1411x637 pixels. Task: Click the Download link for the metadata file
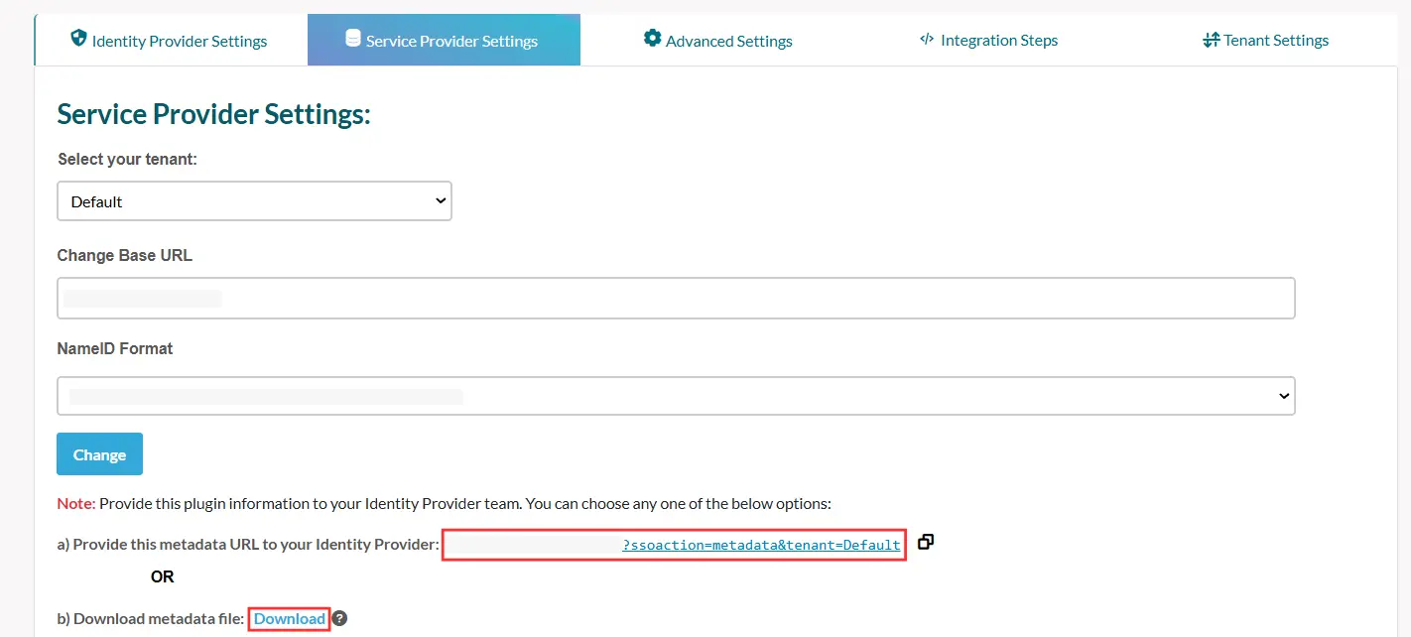click(x=288, y=617)
